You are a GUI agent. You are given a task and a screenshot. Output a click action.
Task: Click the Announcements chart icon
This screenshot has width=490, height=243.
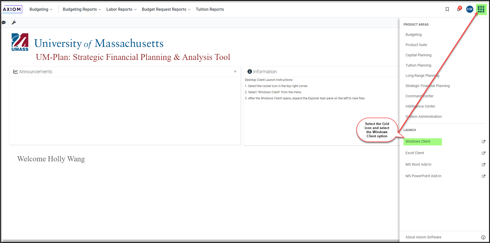coord(16,71)
